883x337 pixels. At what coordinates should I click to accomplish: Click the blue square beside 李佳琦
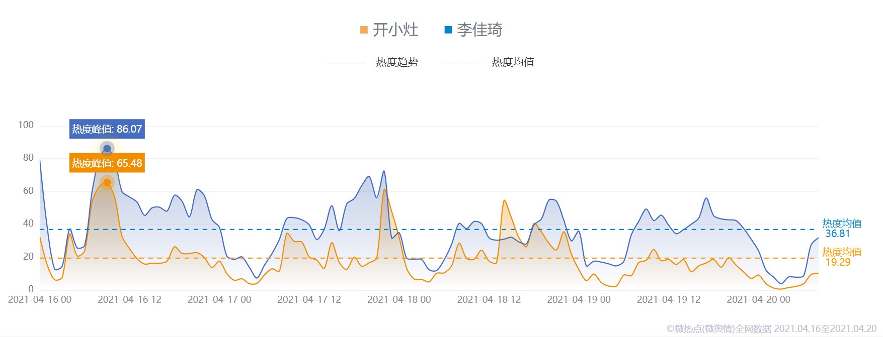[x=448, y=30]
